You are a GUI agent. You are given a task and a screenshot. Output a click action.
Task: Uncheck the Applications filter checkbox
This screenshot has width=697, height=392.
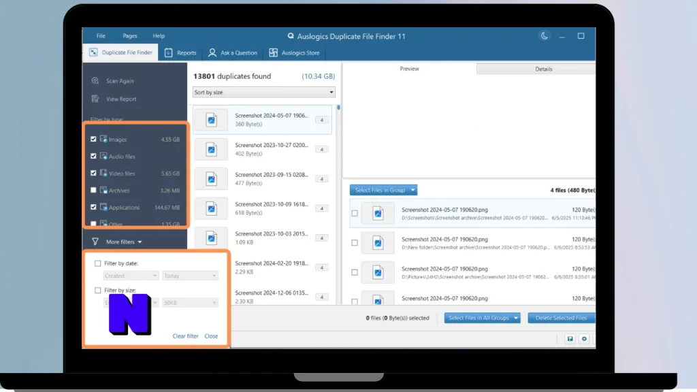93,207
